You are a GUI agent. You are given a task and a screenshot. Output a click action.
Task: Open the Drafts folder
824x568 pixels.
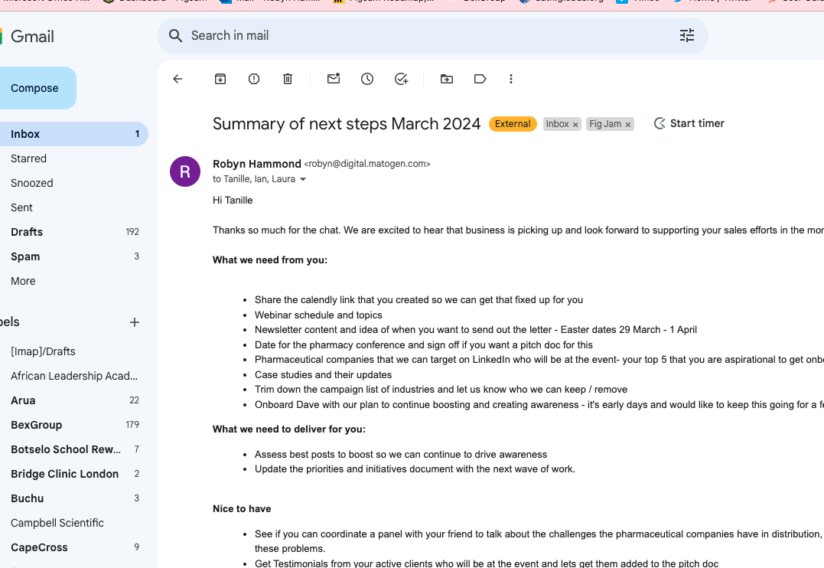click(27, 232)
